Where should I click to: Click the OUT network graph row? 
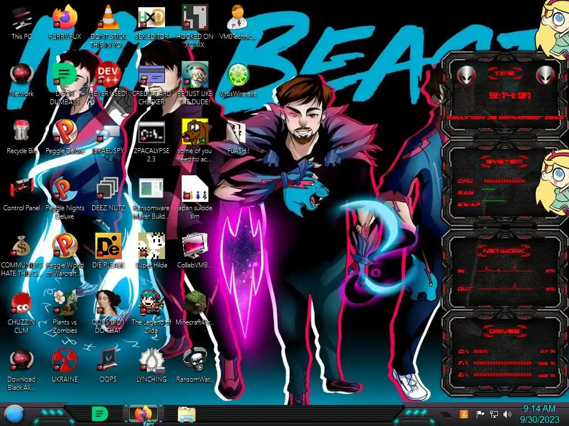tap(506, 288)
